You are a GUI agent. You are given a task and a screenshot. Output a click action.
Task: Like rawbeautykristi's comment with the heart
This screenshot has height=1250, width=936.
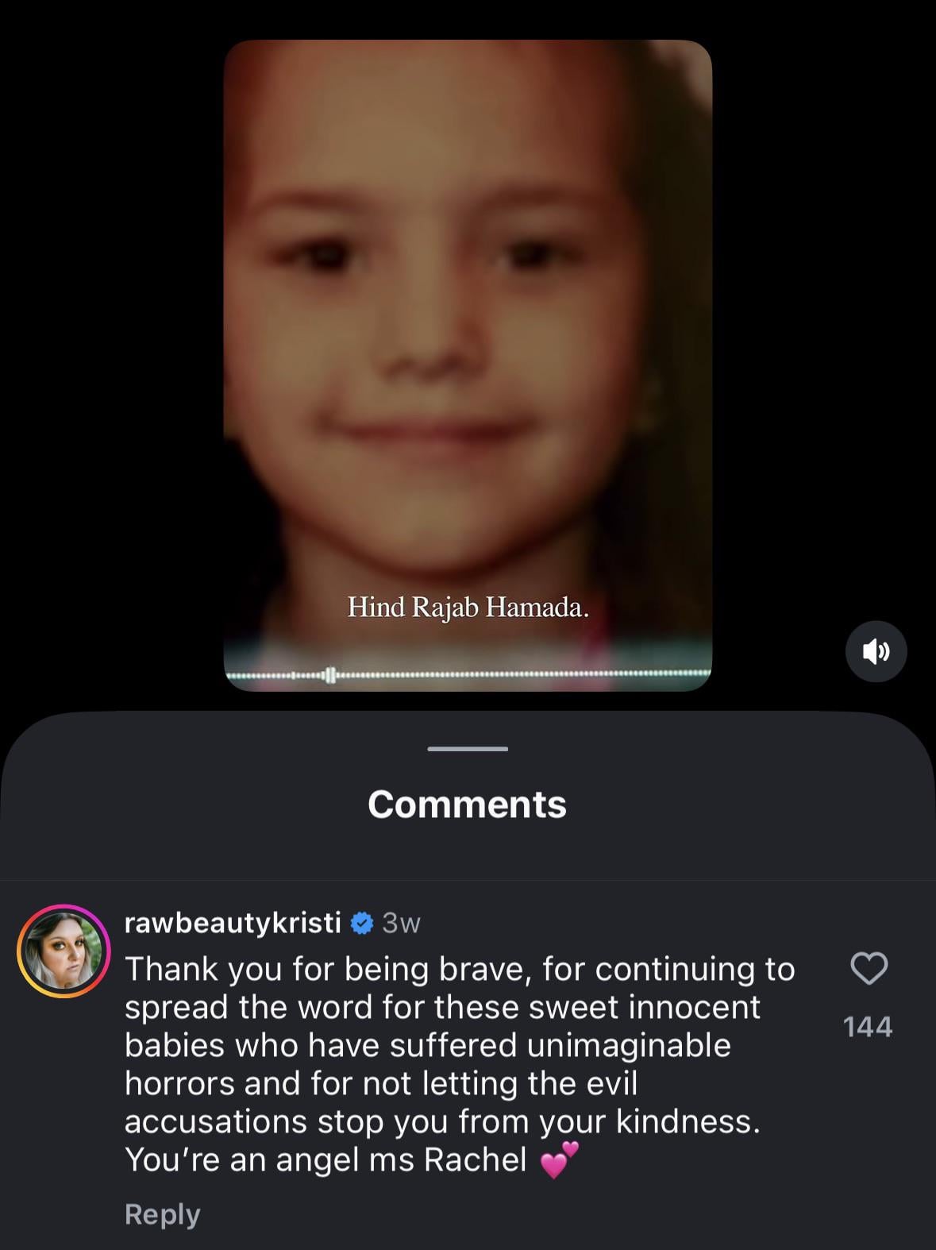click(869, 969)
